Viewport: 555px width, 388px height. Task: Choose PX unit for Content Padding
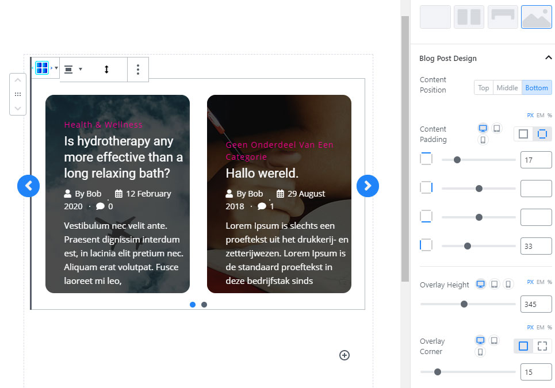click(x=530, y=116)
